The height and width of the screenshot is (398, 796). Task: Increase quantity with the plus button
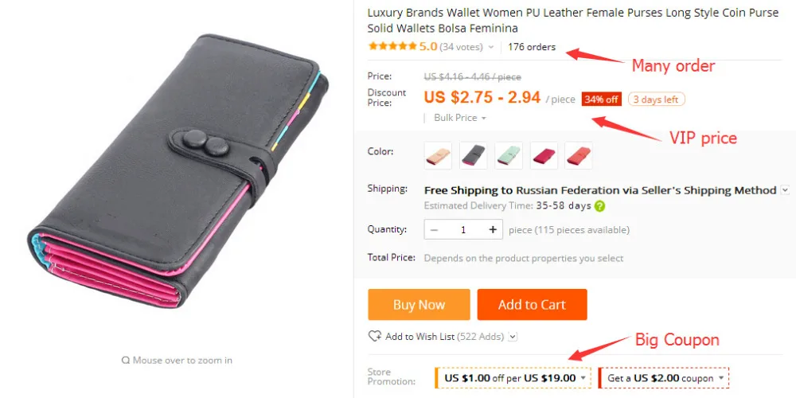click(x=493, y=229)
